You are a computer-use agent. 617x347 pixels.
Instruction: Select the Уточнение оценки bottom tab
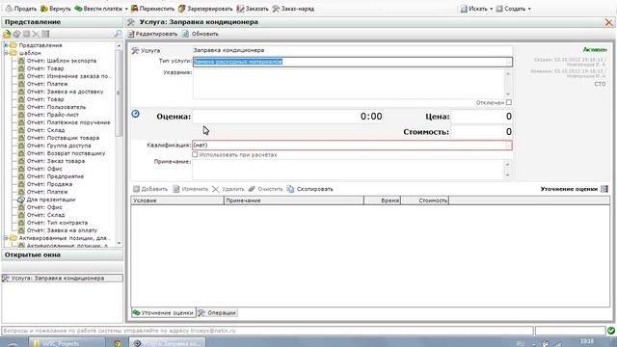pyautogui.click(x=163, y=312)
